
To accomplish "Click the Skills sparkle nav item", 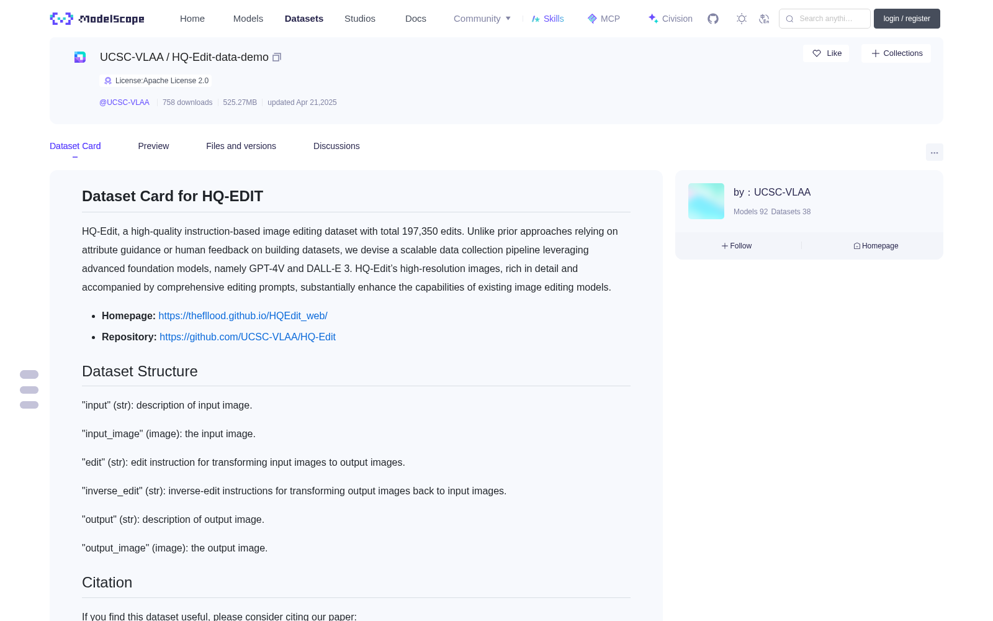I will click(547, 19).
